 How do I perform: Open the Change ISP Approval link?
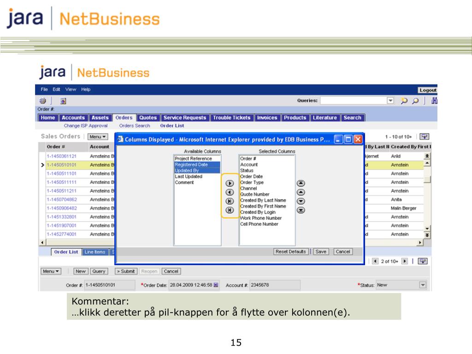85,126
